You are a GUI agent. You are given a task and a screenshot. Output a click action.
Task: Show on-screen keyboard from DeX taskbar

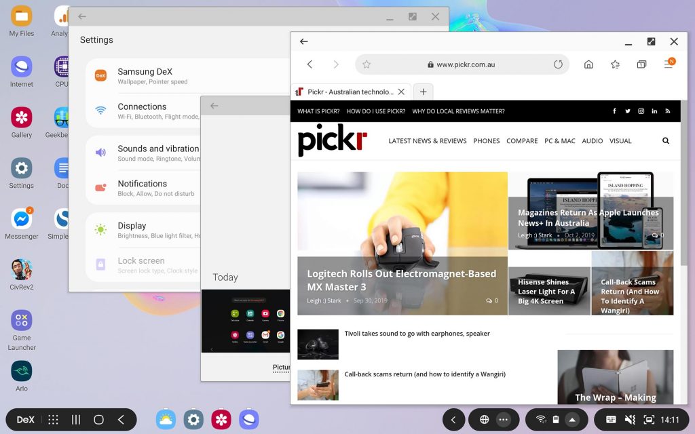[610, 418]
